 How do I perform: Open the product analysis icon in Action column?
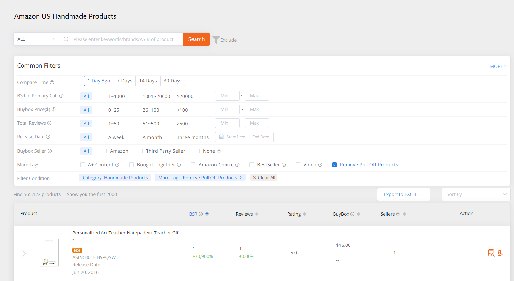coord(491,253)
